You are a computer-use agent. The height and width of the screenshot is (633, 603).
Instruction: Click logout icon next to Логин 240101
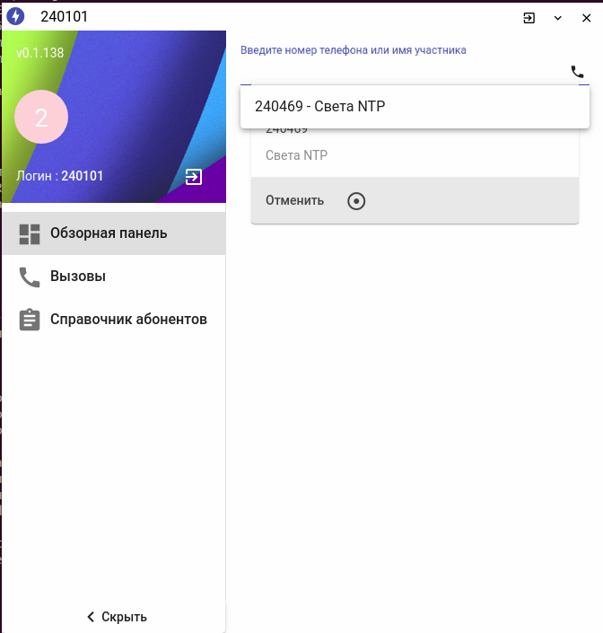coord(194,177)
